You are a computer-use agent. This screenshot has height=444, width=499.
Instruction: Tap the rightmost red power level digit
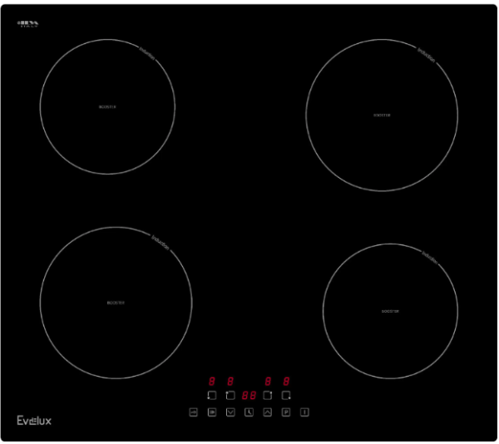coord(286,380)
